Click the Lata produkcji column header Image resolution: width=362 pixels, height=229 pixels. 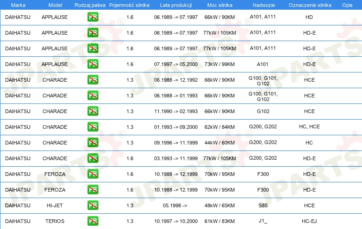175,5
